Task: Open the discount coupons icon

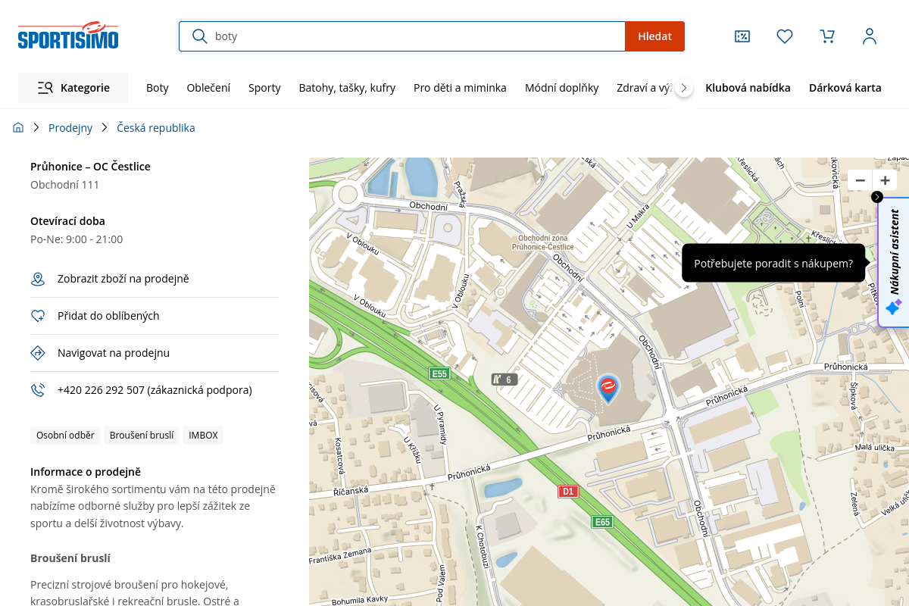Action: [742, 36]
